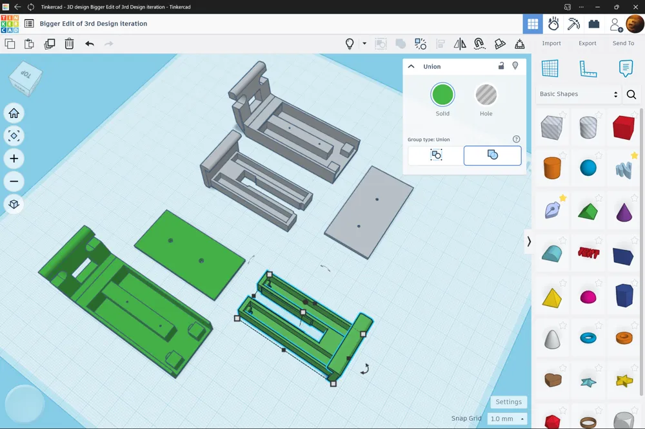The image size is (645, 429).
Task: Toggle the lock on the Union panel
Action: pos(501,66)
